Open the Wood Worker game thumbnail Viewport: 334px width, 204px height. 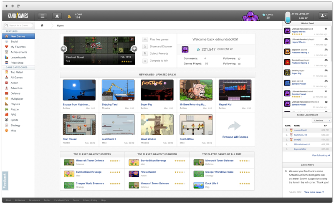157,125
